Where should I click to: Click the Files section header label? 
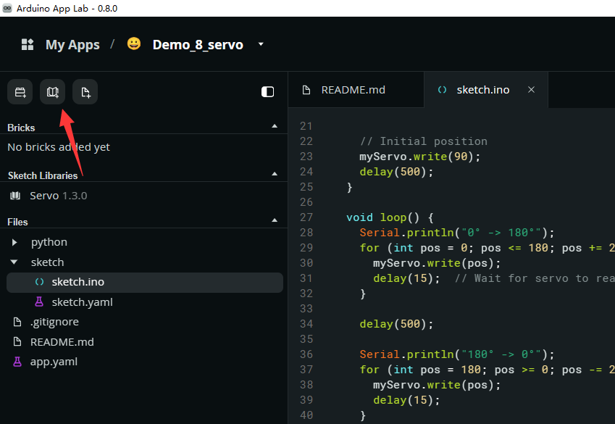click(x=17, y=222)
